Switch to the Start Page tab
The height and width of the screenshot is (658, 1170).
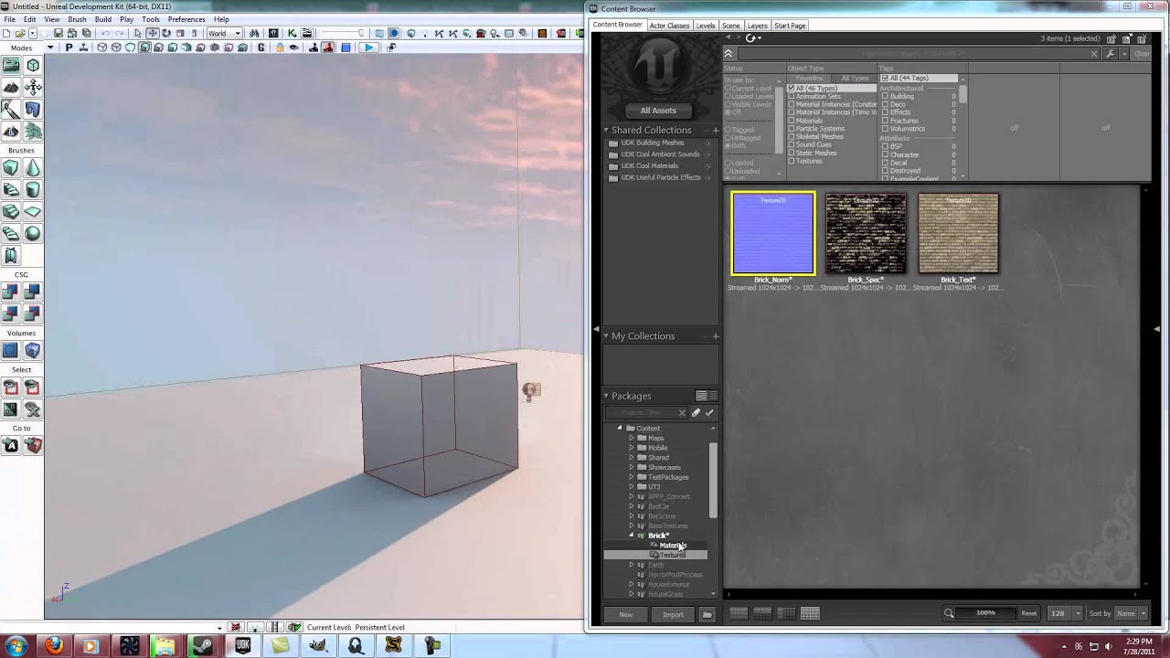click(790, 26)
